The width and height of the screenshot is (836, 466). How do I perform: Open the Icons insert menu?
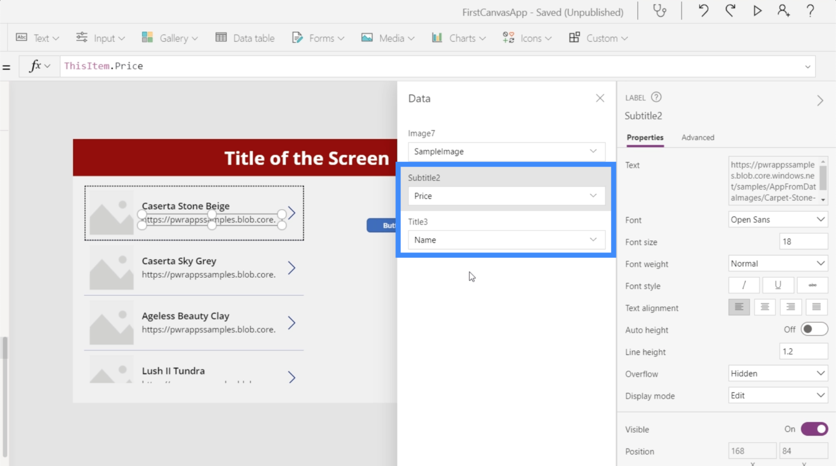coord(527,38)
